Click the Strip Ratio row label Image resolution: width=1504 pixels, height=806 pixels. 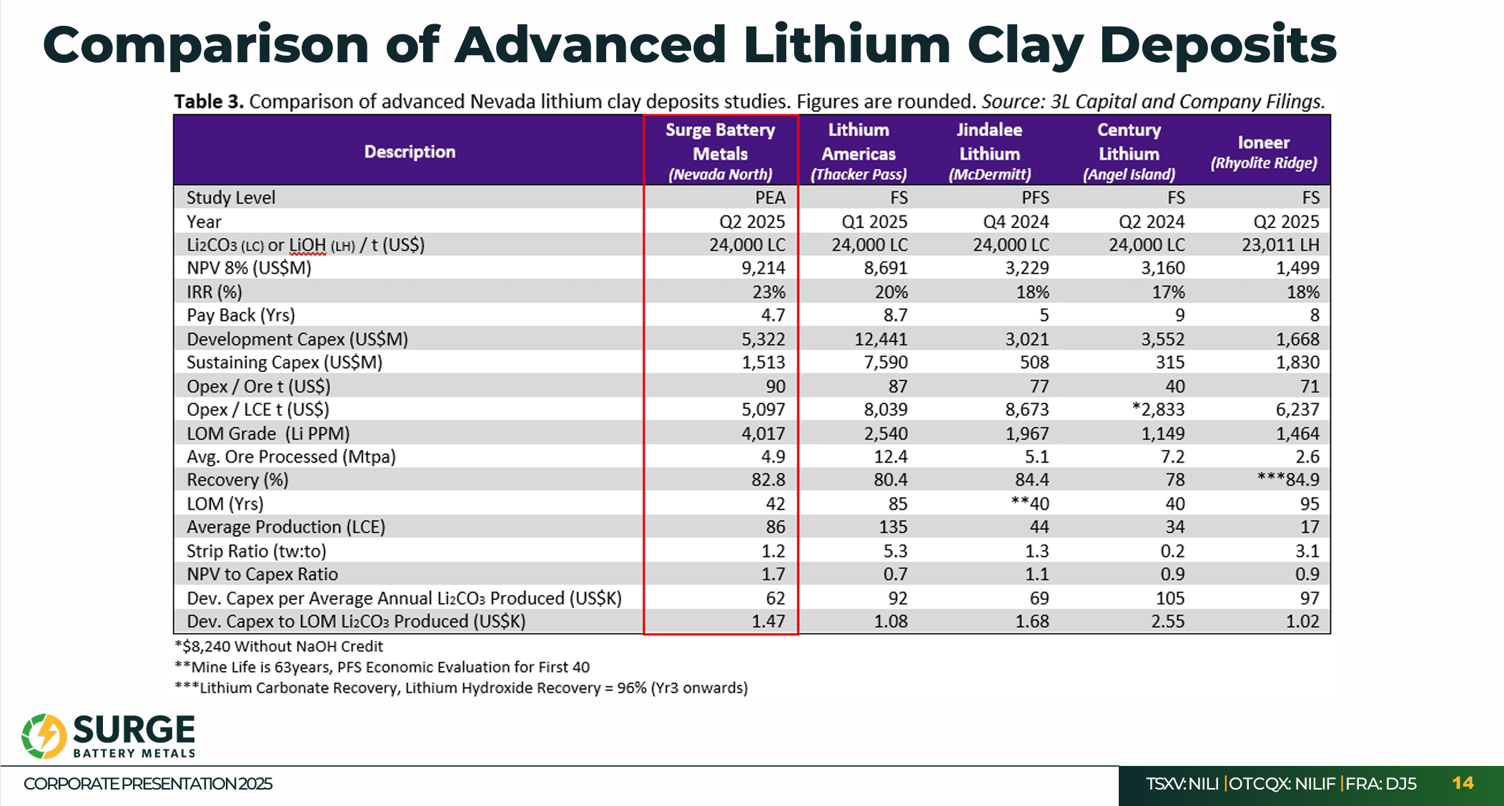coord(256,551)
